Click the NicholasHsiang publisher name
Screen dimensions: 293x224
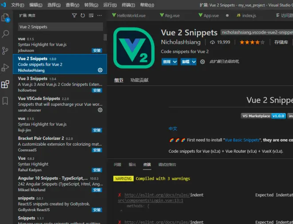[181, 42]
